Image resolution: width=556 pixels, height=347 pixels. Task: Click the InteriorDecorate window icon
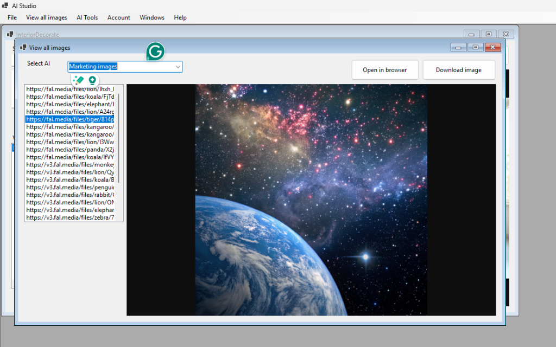coord(10,34)
